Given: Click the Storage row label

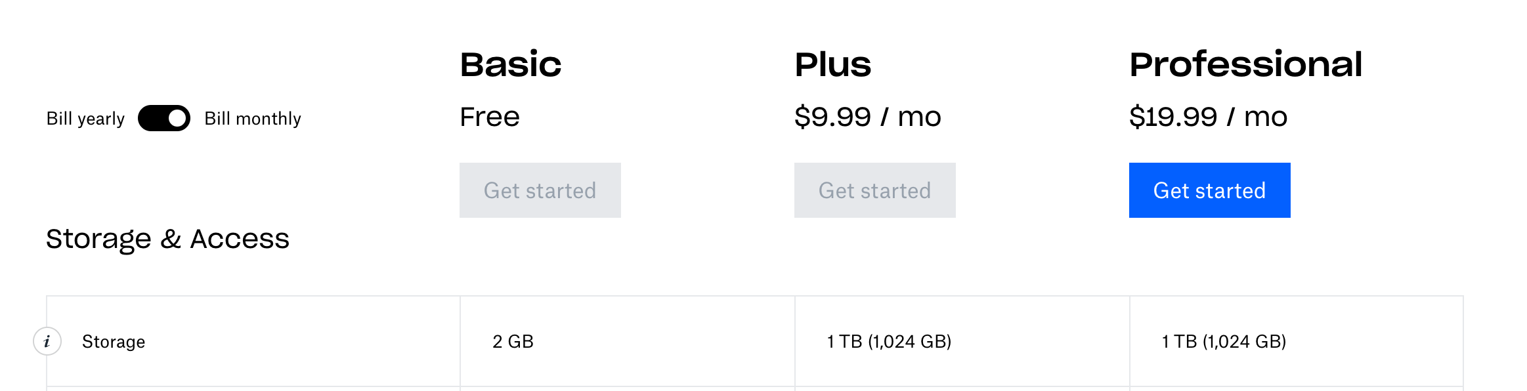Looking at the screenshot, I should (114, 342).
